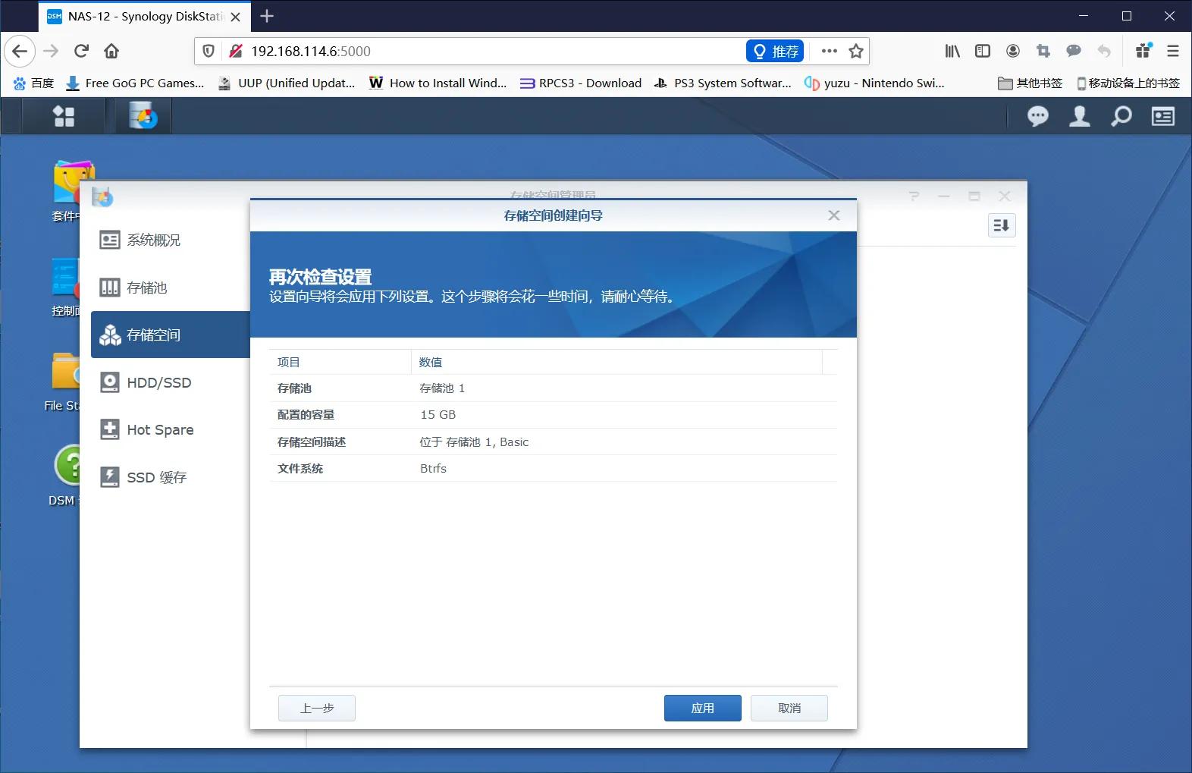Open a new browser tab
This screenshot has height=773, width=1192.
(267, 16)
